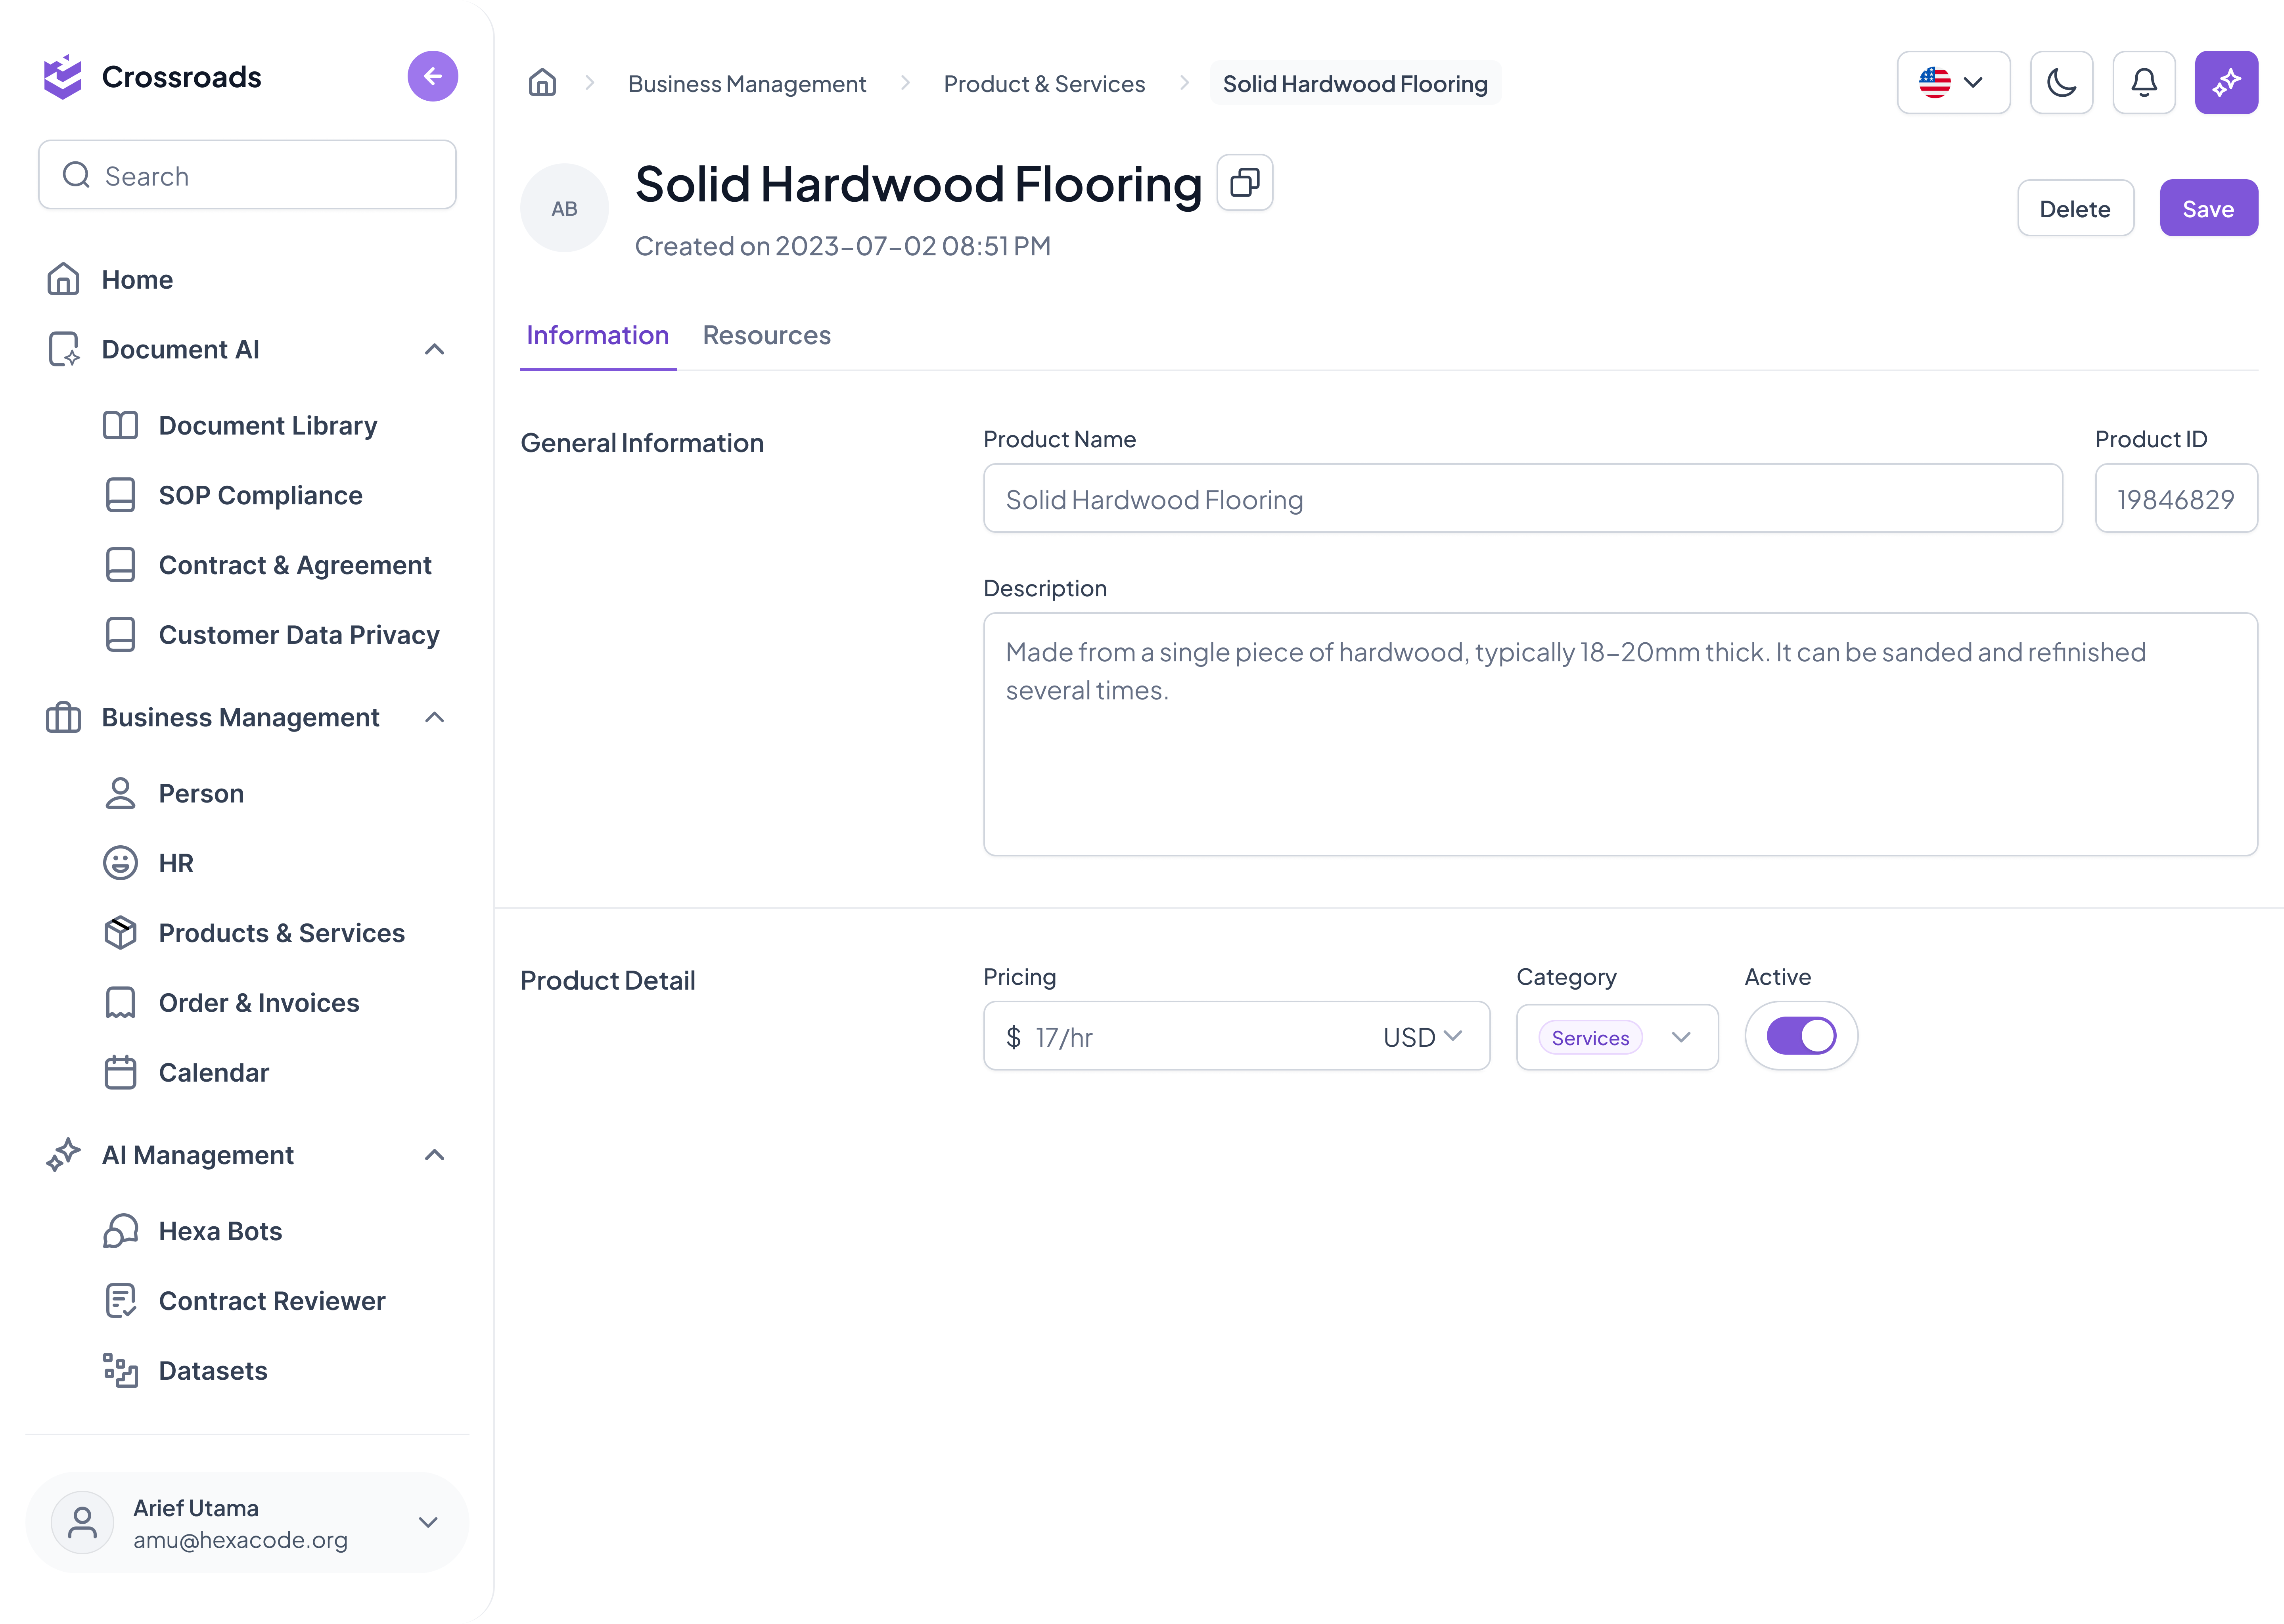Collapse AI Management section chevron
The width and height of the screenshot is (2284, 1624).
pyautogui.click(x=434, y=1155)
